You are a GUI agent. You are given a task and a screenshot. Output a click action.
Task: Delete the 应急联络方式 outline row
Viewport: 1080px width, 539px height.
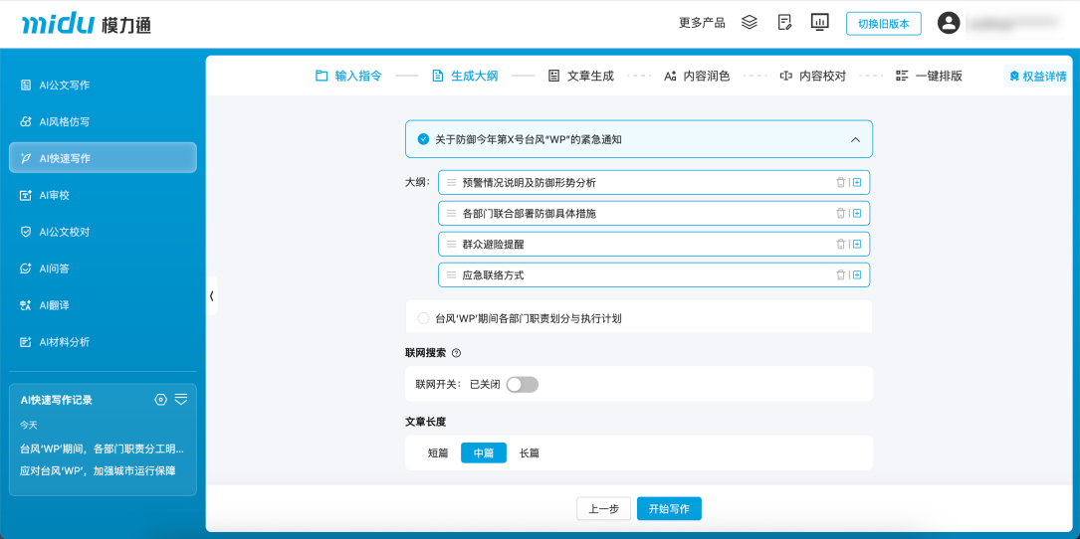coord(840,274)
